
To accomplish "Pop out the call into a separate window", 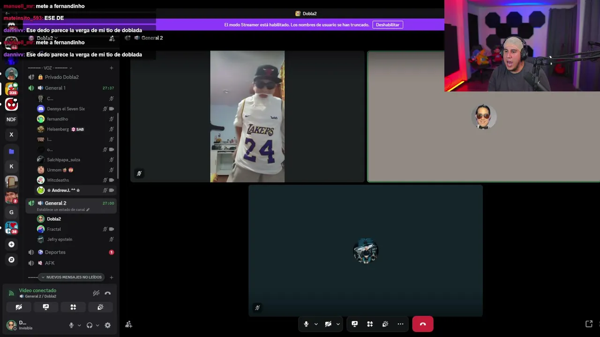I will pos(589,324).
